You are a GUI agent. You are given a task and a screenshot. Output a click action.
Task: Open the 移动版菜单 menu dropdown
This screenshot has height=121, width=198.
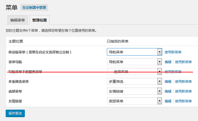[x=134, y=52]
